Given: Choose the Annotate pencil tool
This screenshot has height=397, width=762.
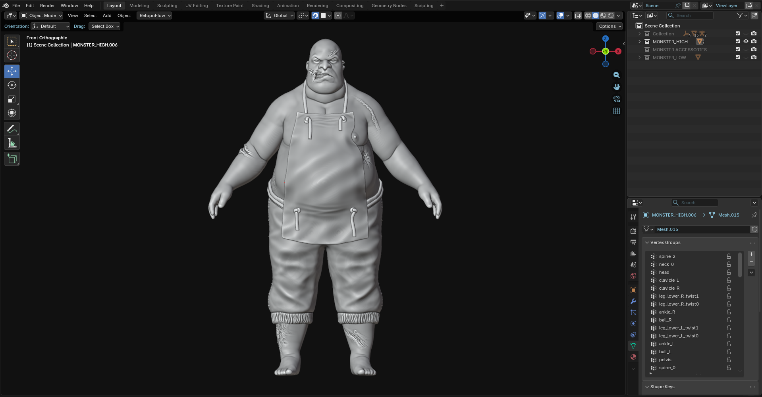Looking at the screenshot, I should [x=12, y=129].
